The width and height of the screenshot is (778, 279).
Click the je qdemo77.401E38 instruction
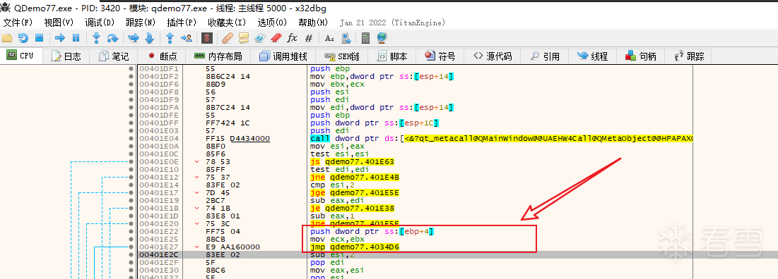click(353, 208)
